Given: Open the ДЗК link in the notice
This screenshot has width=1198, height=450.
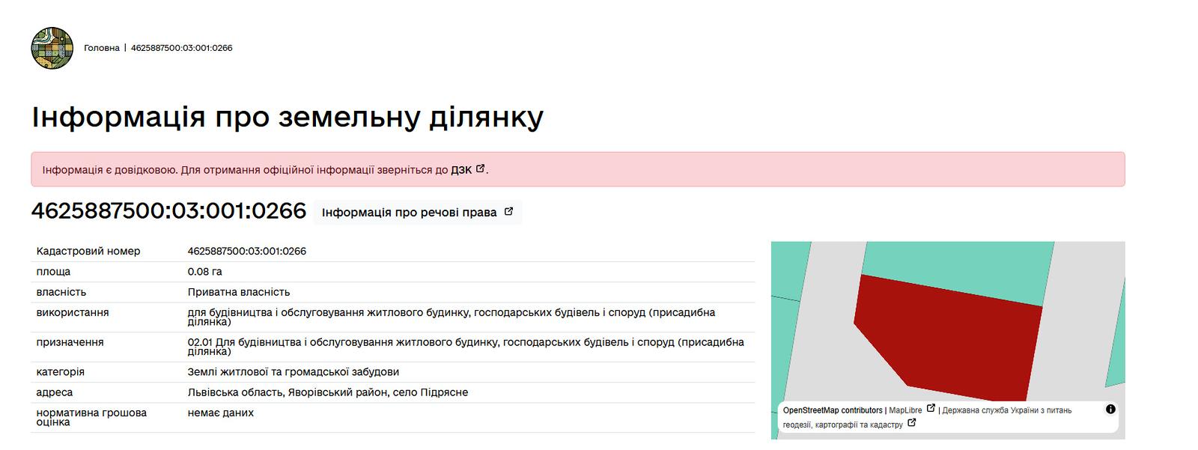Looking at the screenshot, I should point(460,170).
